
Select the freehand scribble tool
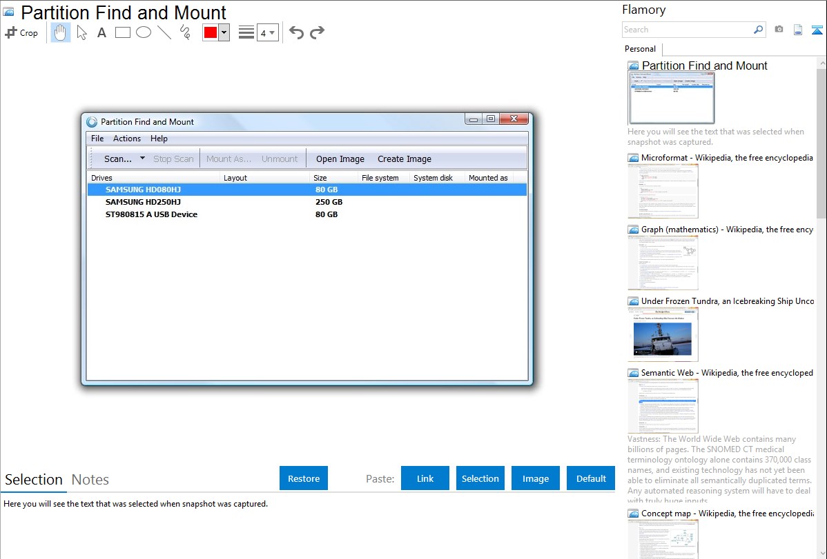(x=185, y=32)
